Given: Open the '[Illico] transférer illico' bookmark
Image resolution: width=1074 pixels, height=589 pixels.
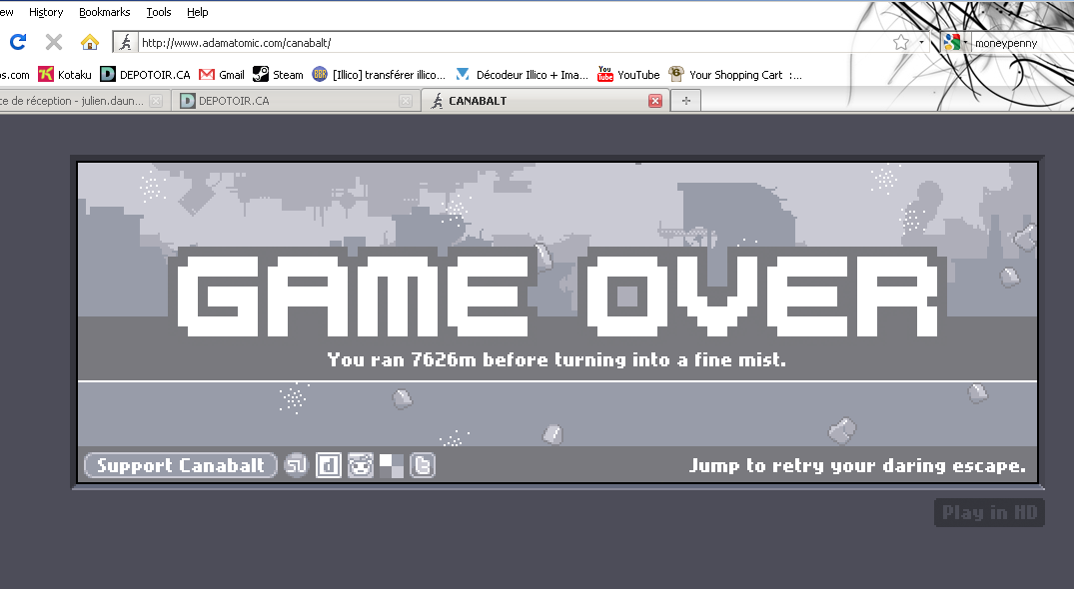Looking at the screenshot, I should (x=379, y=75).
